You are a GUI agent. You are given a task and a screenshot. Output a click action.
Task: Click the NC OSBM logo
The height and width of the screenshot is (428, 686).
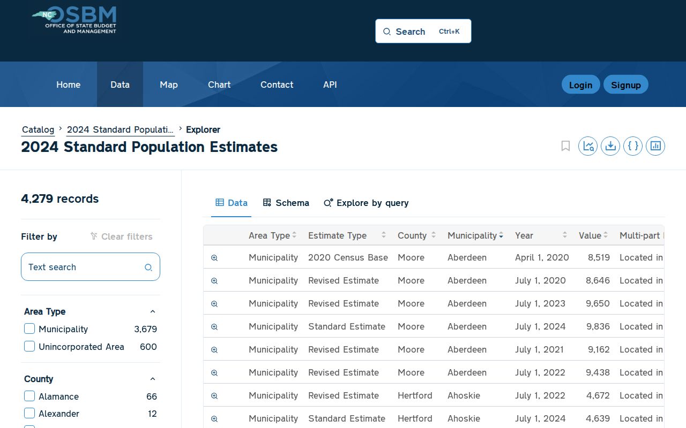click(74, 20)
